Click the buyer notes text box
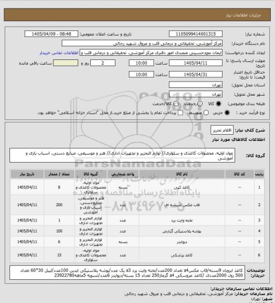275x303 pixels. (128, 272)
